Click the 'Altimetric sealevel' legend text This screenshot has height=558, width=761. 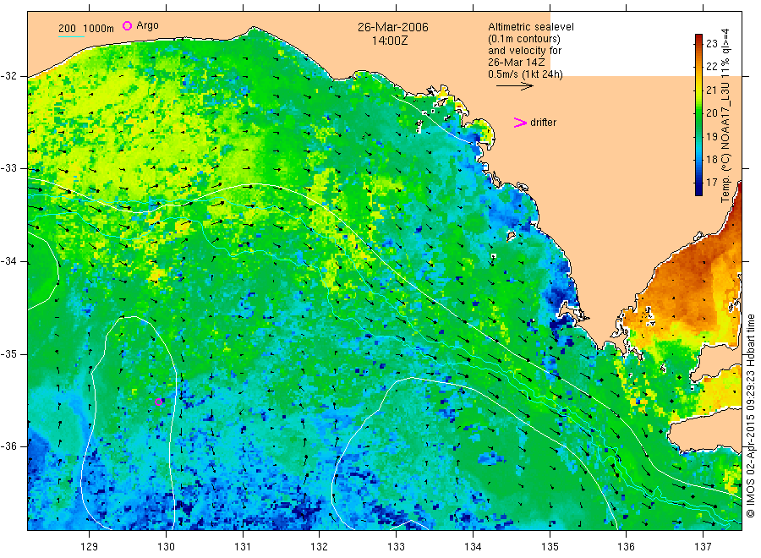pos(531,27)
